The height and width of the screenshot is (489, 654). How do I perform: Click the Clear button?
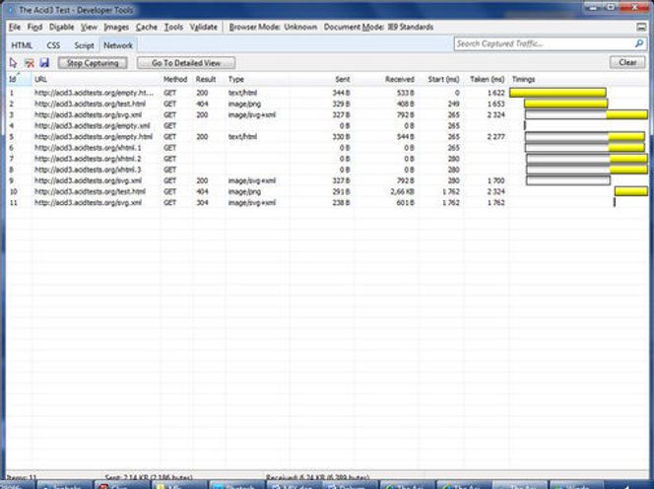[627, 63]
